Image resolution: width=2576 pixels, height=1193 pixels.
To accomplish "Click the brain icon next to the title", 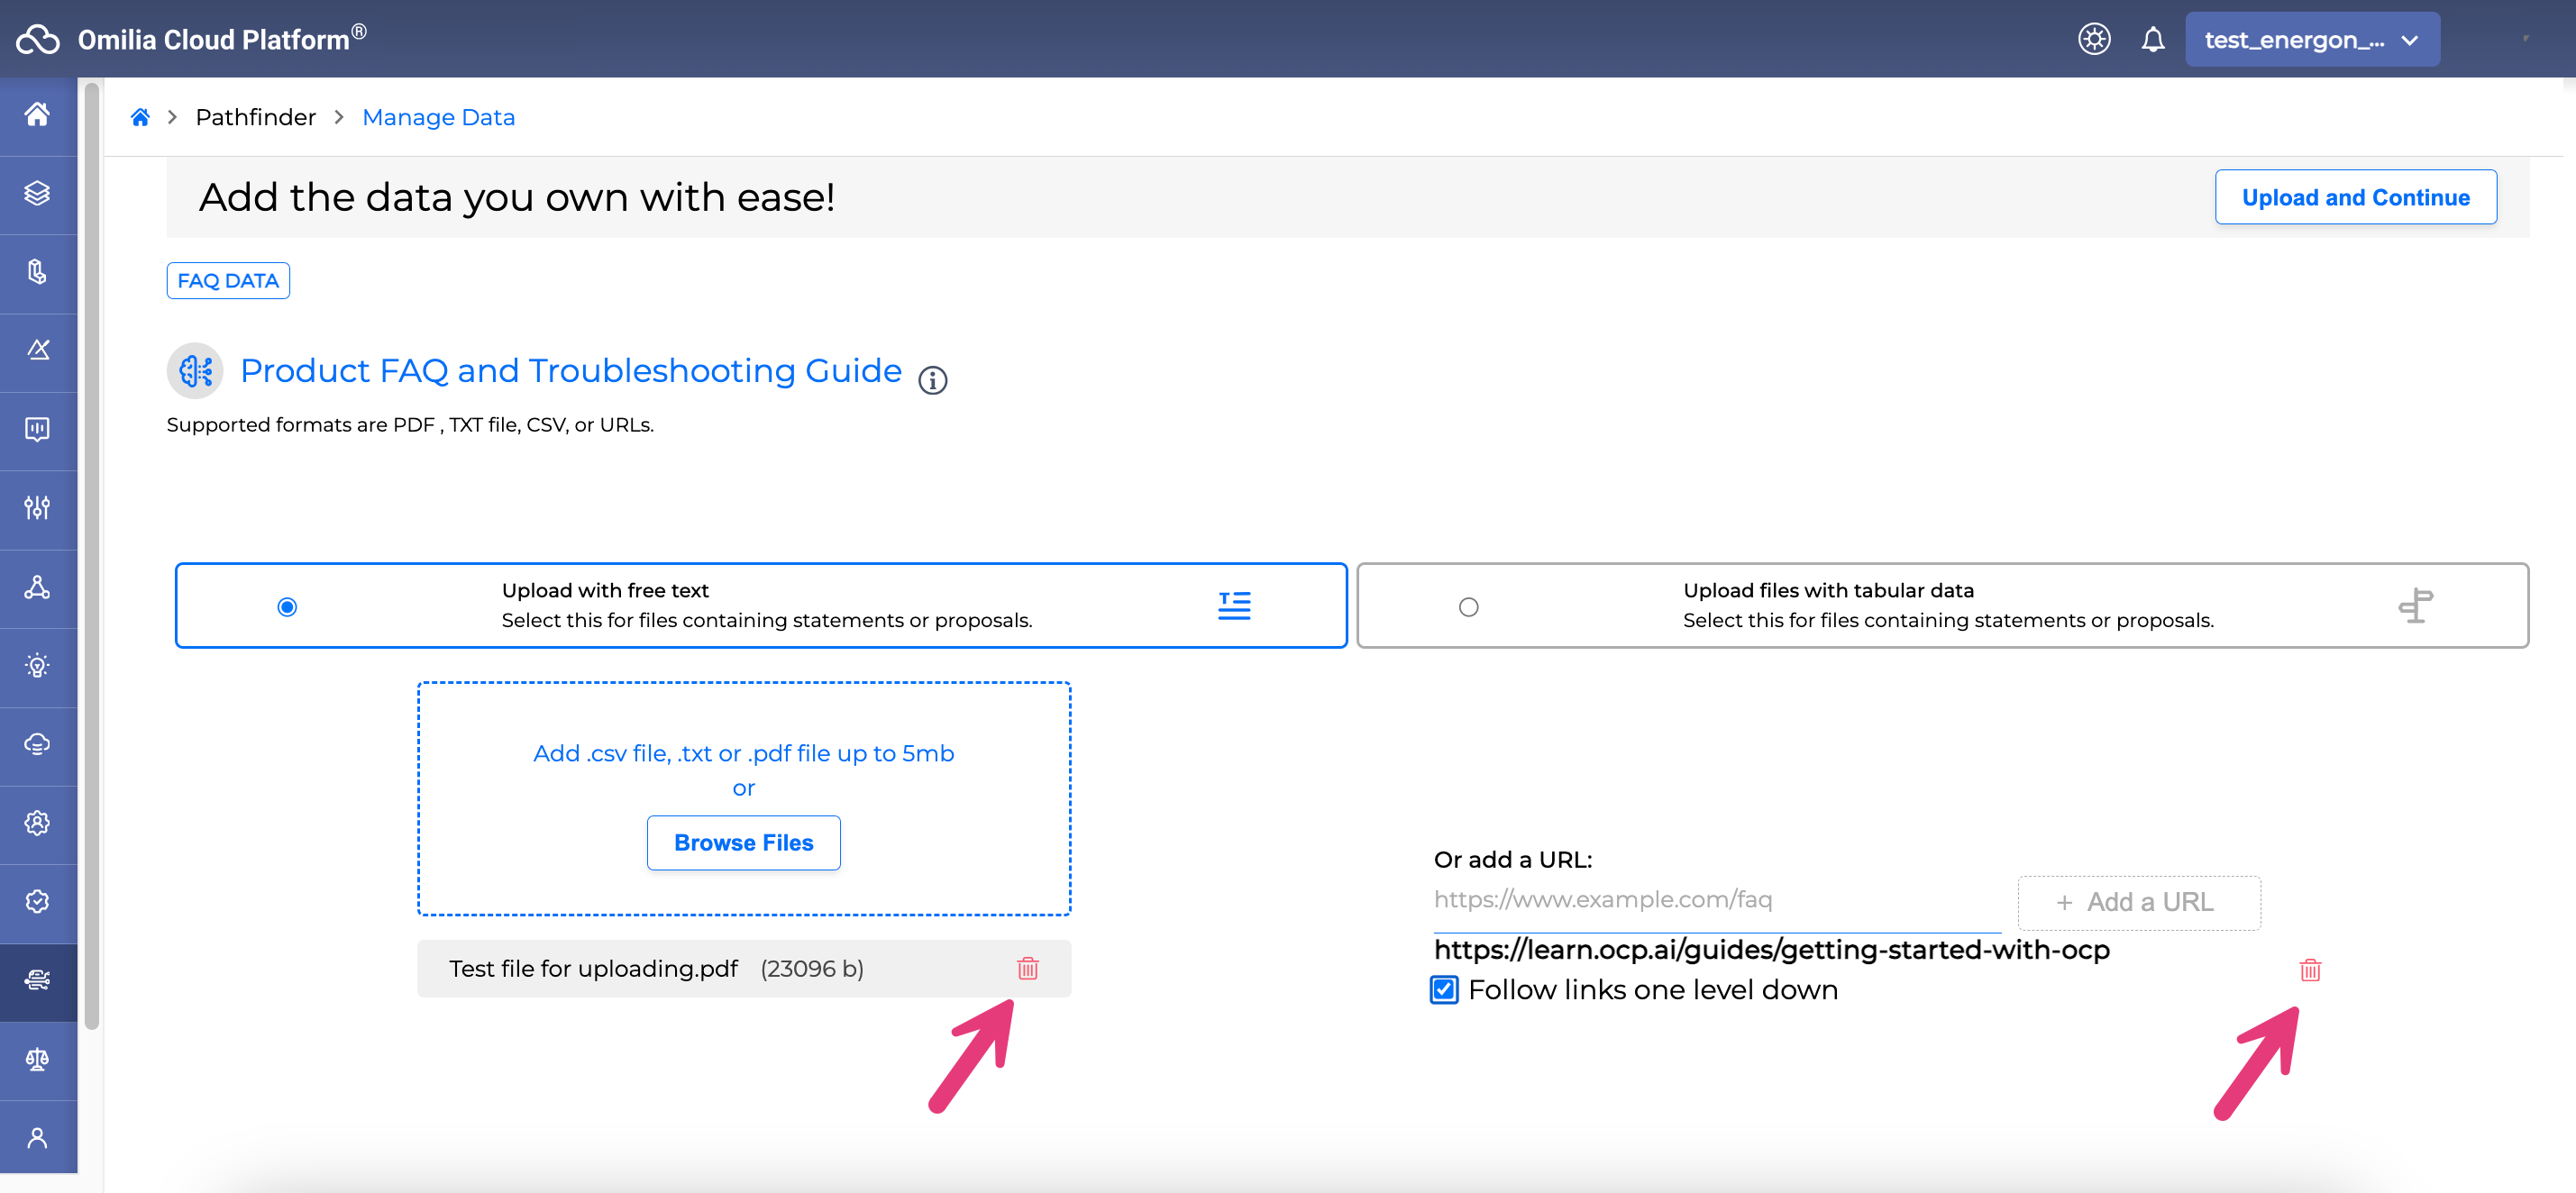I will click(195, 371).
